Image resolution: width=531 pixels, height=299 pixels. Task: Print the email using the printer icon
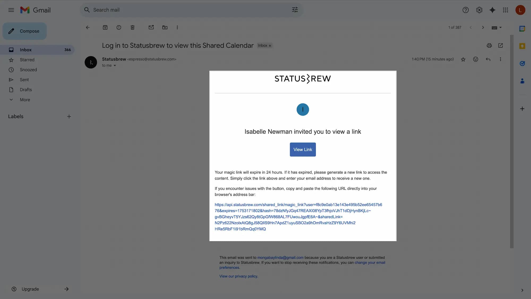tap(489, 45)
